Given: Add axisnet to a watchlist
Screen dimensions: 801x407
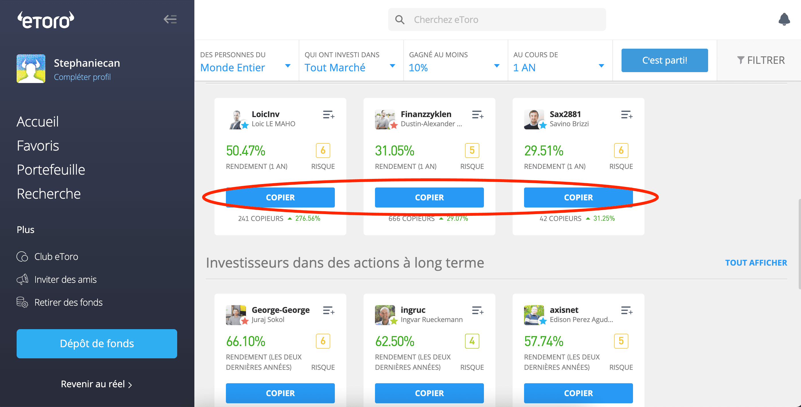Looking at the screenshot, I should (626, 311).
